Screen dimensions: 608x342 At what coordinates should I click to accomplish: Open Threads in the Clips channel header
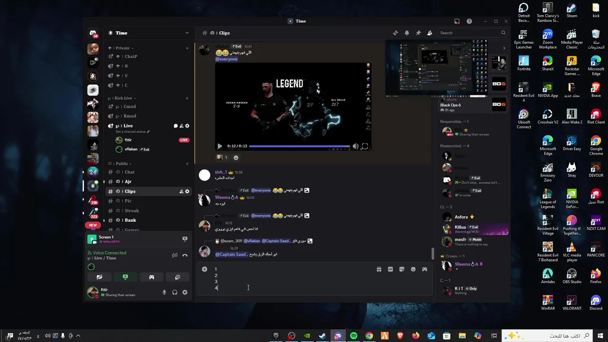click(x=395, y=33)
